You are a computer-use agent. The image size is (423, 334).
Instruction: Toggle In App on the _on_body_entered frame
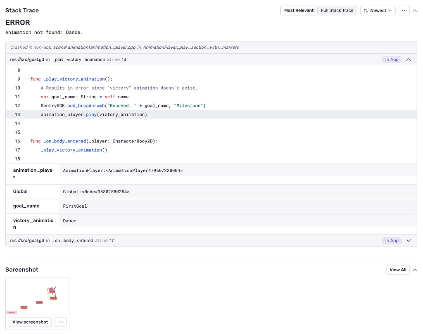click(392, 240)
